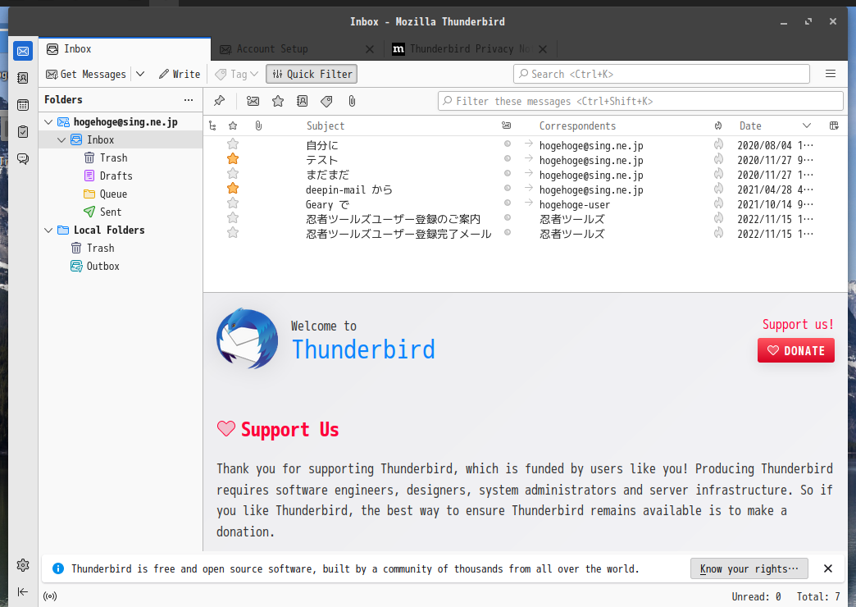Sort messages by Correspondents column
This screenshot has width=856, height=607.
(x=577, y=126)
